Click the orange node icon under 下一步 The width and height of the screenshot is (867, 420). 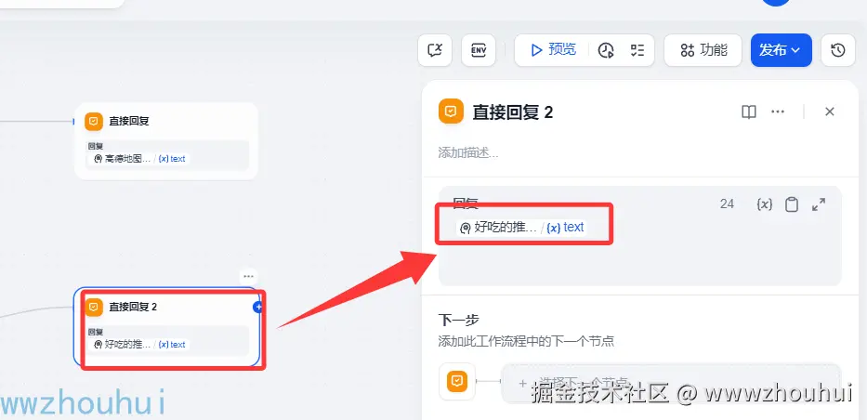[457, 381]
